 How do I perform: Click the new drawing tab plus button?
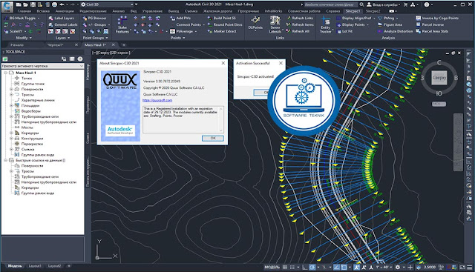click(124, 44)
